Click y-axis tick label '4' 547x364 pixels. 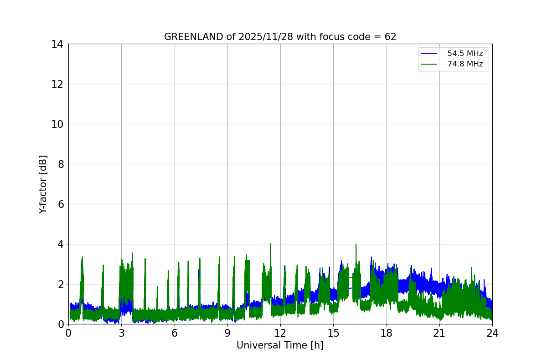pyautogui.click(x=61, y=244)
